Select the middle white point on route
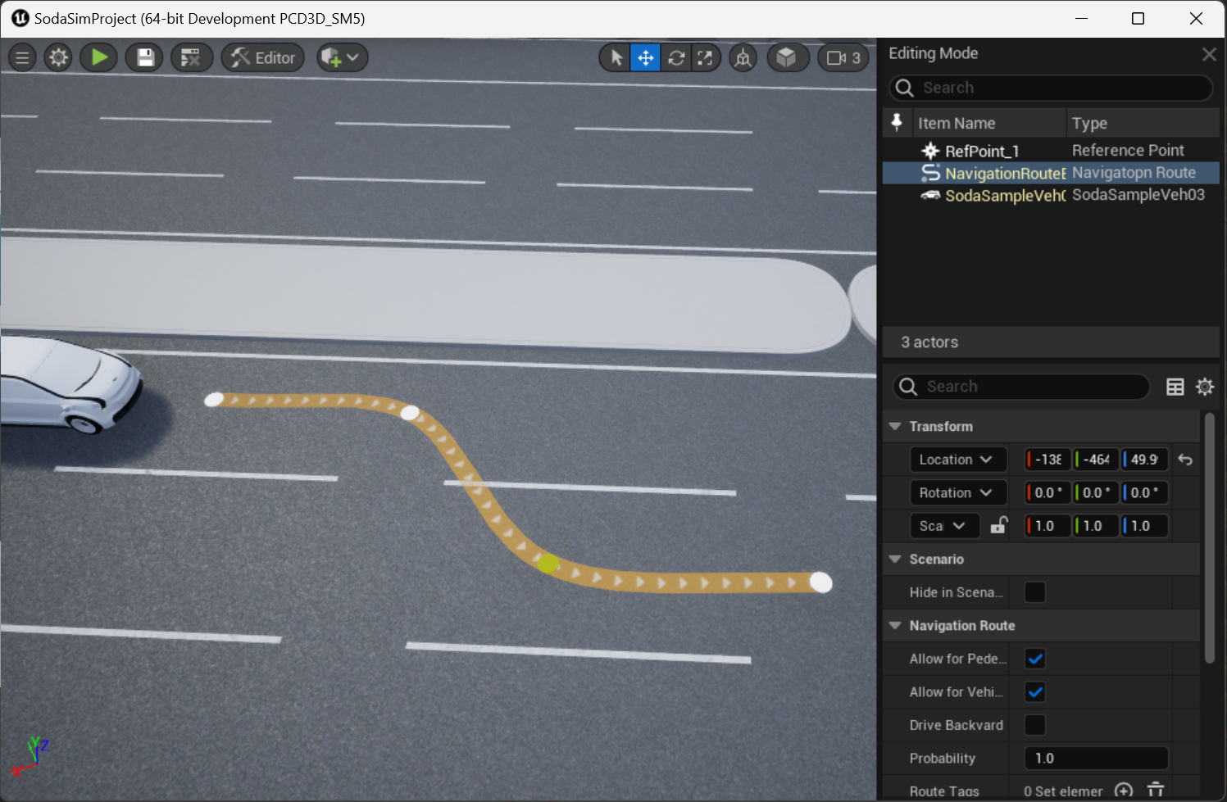 410,413
